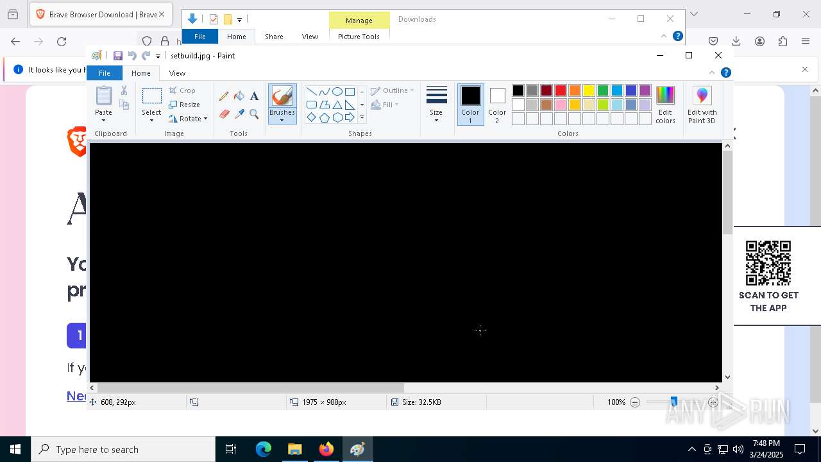Select the Magnifier tool

pos(255,114)
